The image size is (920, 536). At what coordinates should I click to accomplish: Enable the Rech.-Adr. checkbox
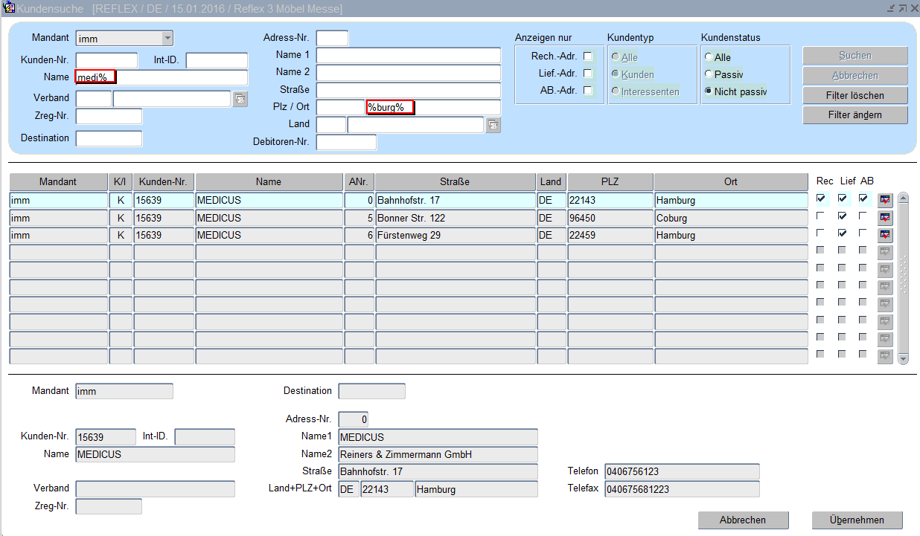pos(588,56)
